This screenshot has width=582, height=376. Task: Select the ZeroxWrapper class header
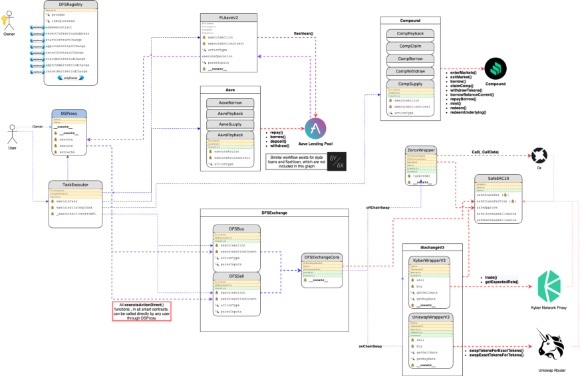(421, 150)
